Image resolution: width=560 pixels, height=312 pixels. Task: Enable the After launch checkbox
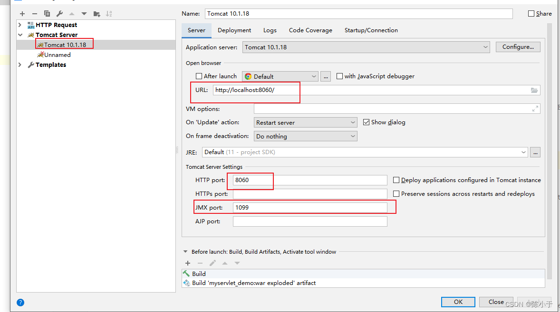click(x=199, y=76)
